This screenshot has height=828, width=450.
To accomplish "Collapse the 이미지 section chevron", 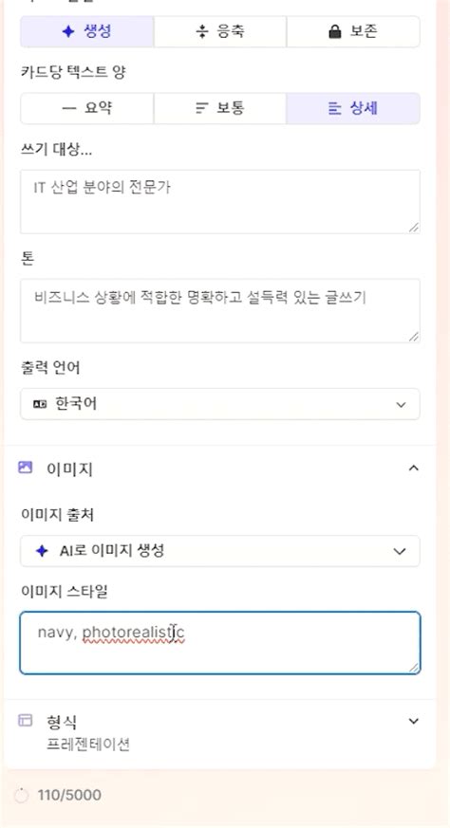I will (414, 468).
